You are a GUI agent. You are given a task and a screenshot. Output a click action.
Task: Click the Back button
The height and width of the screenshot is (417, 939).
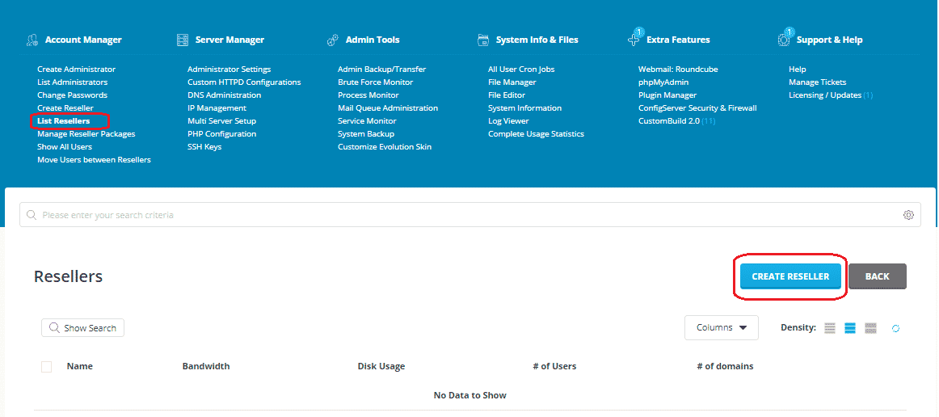click(878, 276)
